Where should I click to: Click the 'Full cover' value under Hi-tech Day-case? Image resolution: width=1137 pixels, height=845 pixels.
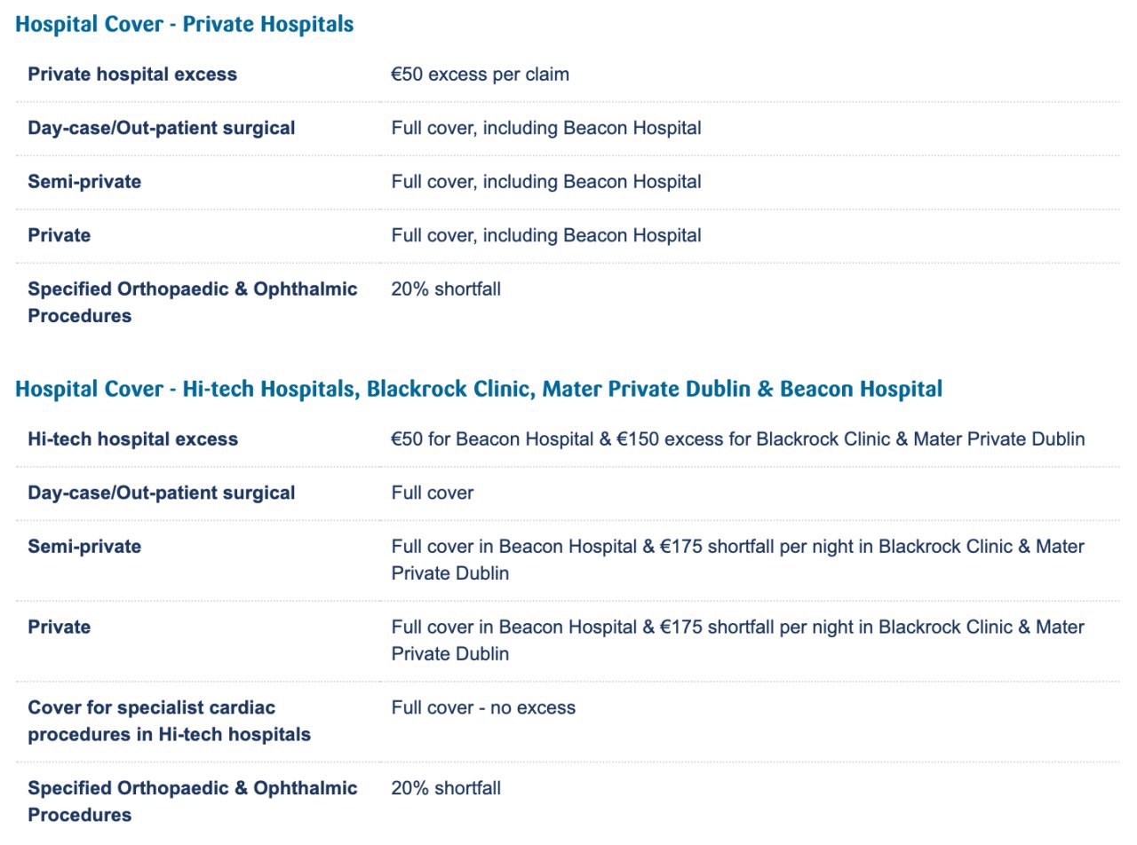tap(433, 493)
